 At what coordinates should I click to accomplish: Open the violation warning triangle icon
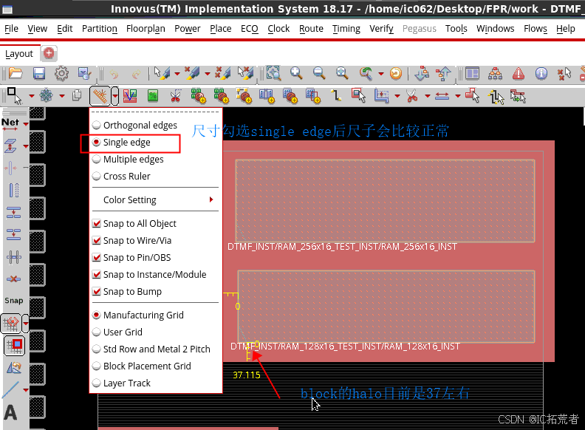pyautogui.click(x=519, y=74)
